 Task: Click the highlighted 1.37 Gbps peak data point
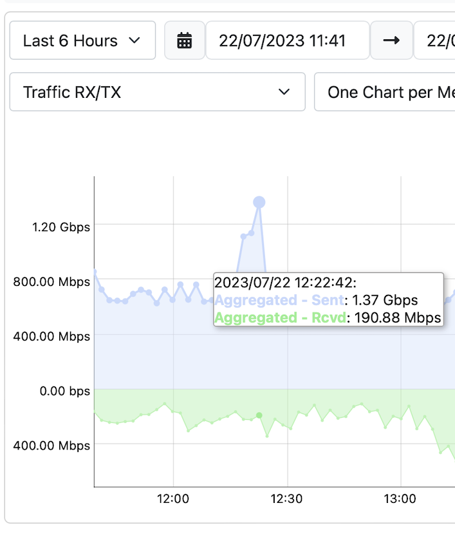(x=259, y=202)
